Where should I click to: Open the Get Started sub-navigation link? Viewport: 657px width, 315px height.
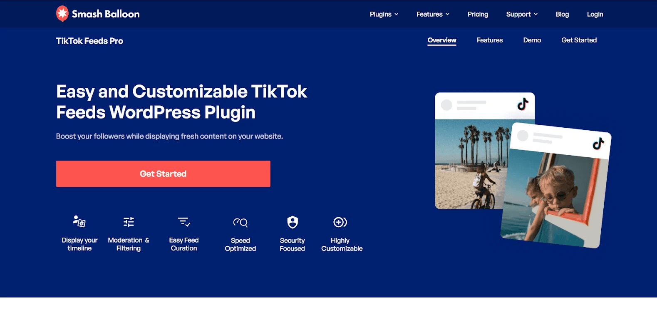[579, 40]
